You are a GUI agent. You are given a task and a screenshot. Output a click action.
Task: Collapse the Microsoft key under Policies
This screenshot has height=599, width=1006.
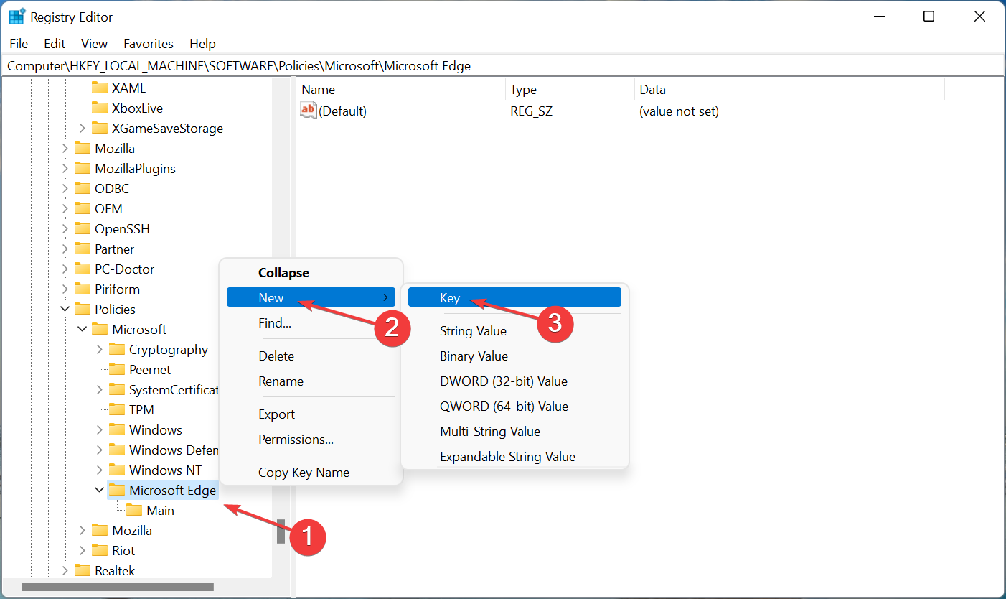click(82, 330)
